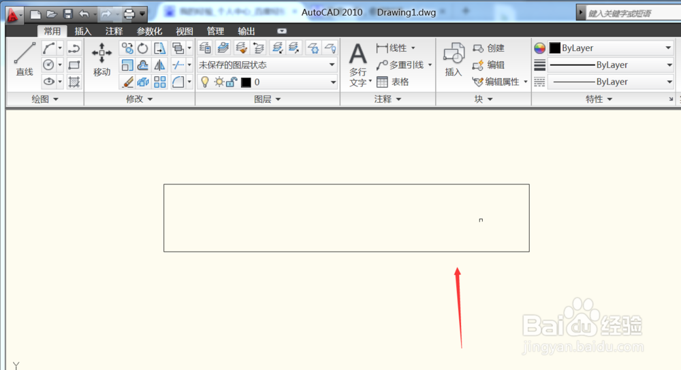
Task: Open the ByLayer color dropdown
Action: [611, 48]
